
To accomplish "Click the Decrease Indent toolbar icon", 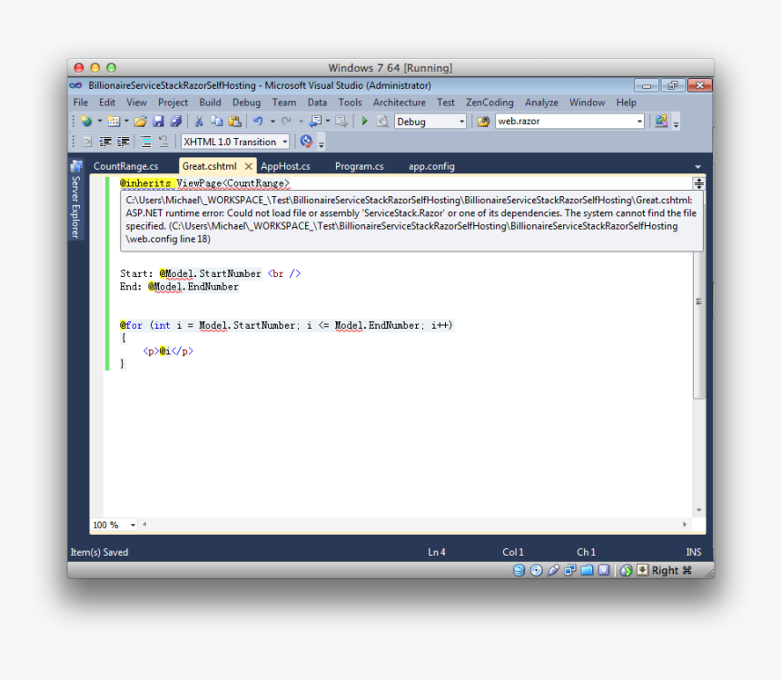I will (105, 142).
